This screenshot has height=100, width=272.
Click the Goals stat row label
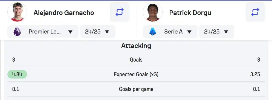[x=136, y=60]
